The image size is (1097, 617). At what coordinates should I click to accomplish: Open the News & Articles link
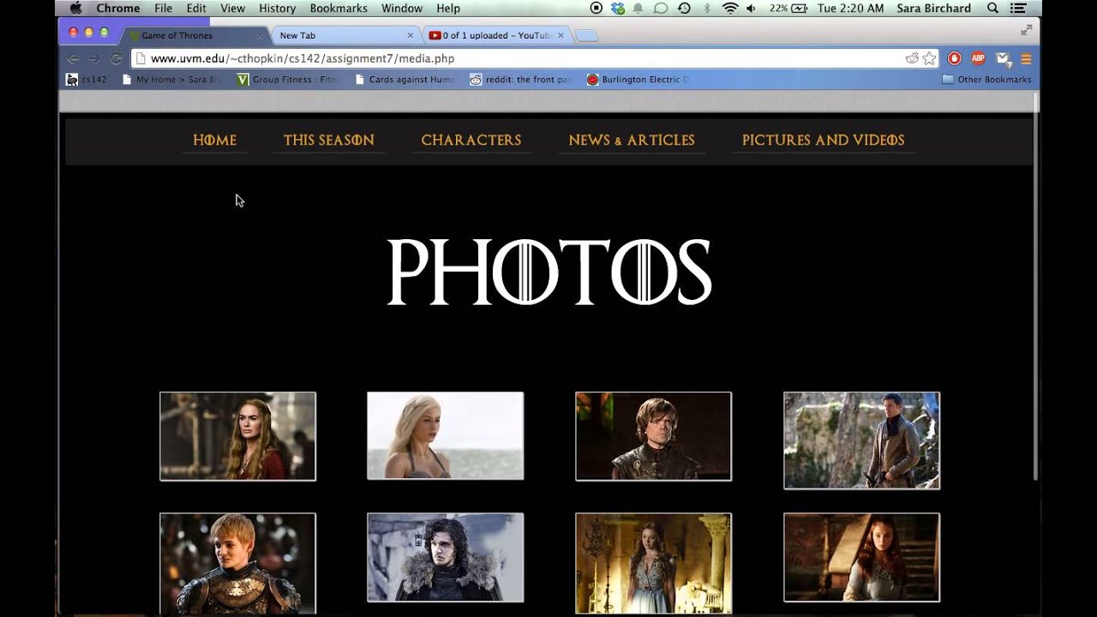[632, 140]
